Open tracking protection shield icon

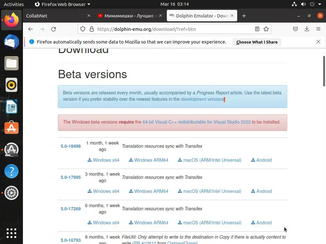[83, 29]
